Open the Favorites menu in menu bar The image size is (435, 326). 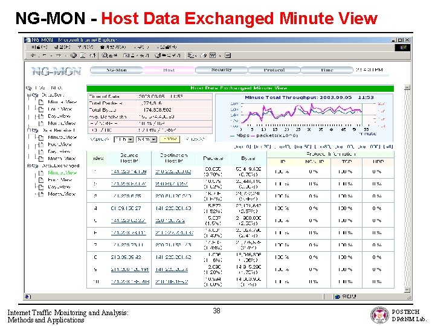[113, 47]
